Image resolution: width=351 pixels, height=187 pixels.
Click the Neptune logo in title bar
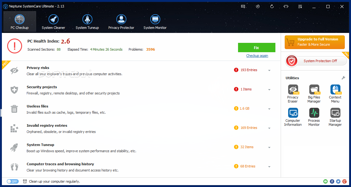[x=5, y=6]
